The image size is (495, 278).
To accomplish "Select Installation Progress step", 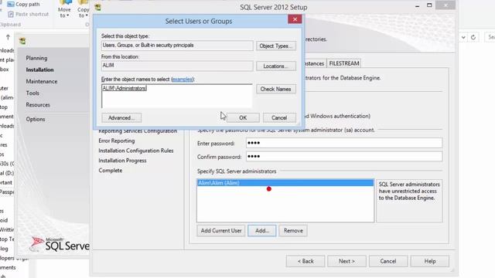I will [x=122, y=161].
